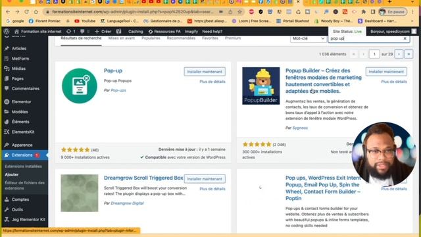Open author link Pop-ups
Viewport: 421px width, 237px height.
(118, 90)
